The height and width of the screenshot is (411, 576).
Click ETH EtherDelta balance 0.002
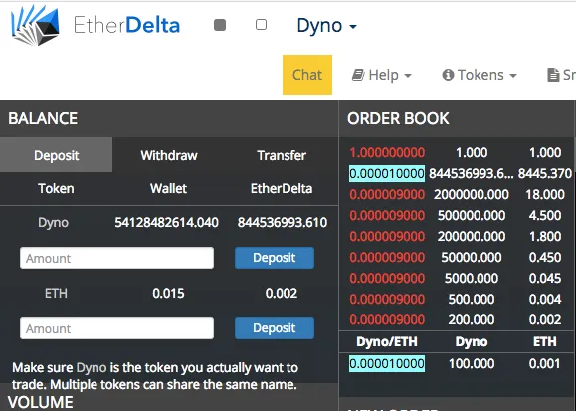pos(282,293)
